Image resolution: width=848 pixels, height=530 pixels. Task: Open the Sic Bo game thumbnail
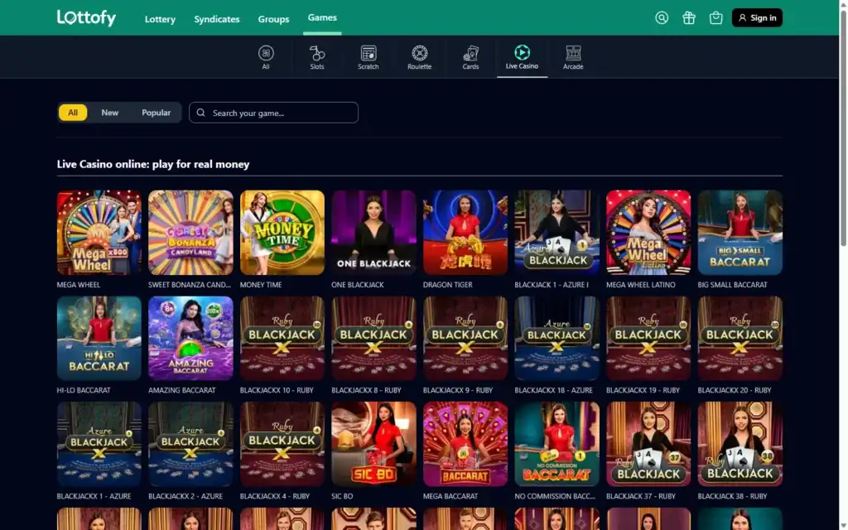click(x=373, y=444)
